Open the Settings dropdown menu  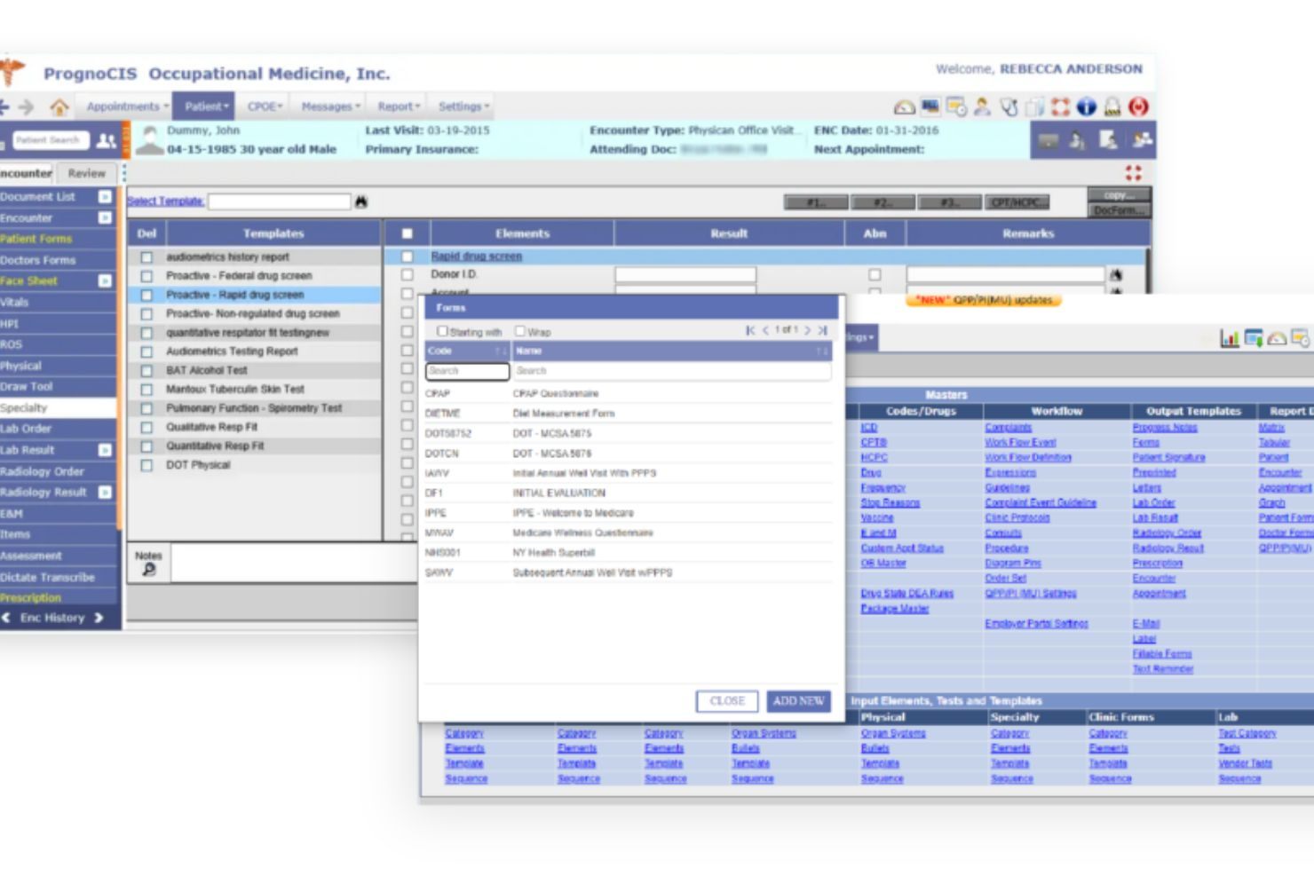[x=463, y=107]
